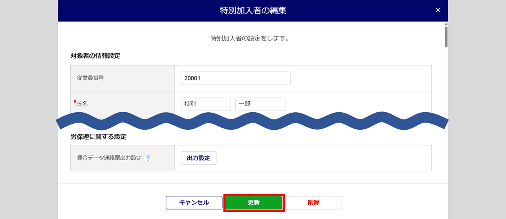Image resolution: width=506 pixels, height=219 pixels.
Task: Focus the last name field containing 特別
Action: (x=206, y=104)
